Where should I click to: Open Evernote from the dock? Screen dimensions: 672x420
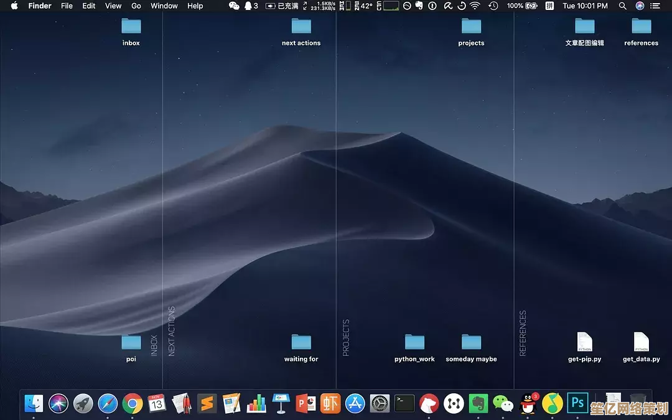(478, 404)
